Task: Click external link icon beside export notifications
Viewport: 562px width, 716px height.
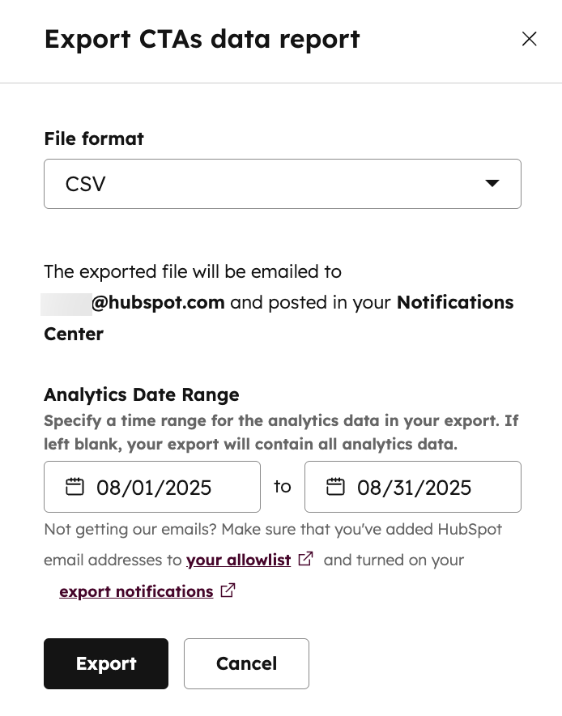Action: [x=228, y=590]
